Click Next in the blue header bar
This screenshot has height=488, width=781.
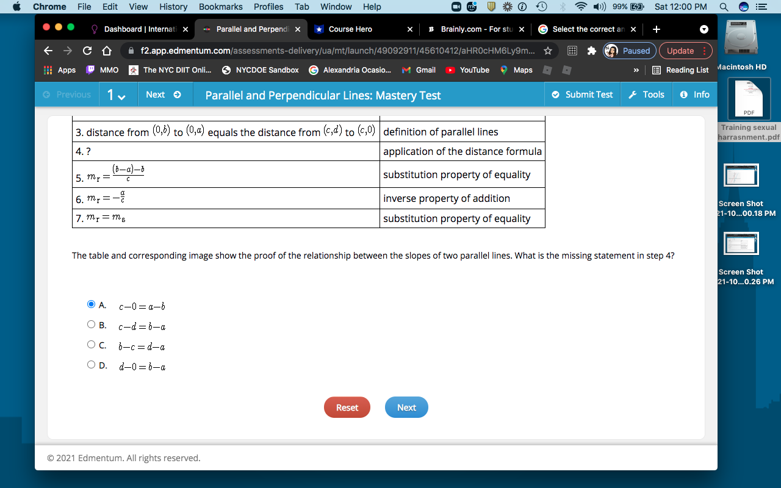tap(164, 95)
